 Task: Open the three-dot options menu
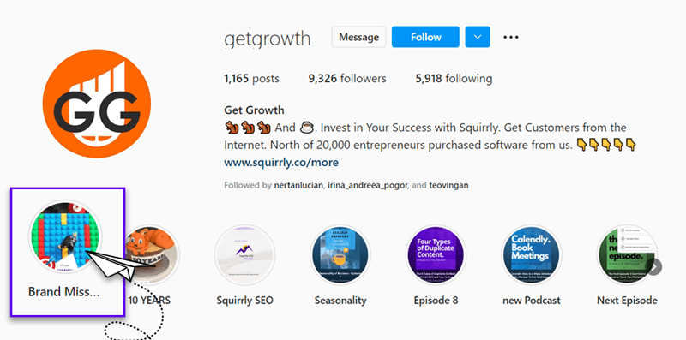click(510, 37)
